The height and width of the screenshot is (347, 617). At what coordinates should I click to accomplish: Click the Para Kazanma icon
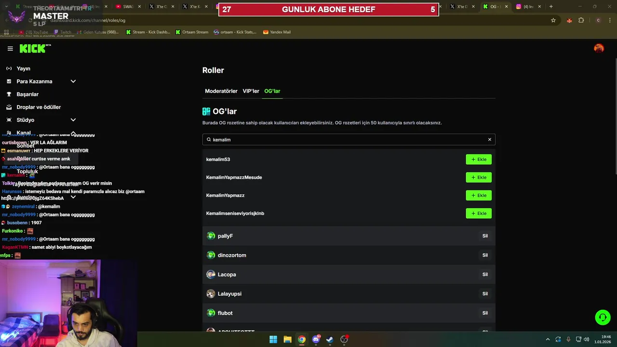tap(9, 81)
